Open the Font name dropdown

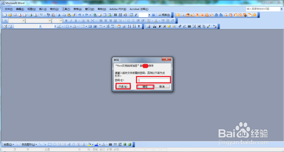[50, 21]
